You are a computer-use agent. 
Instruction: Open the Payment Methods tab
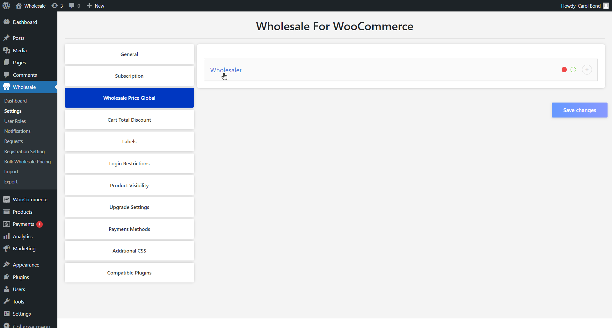click(129, 229)
